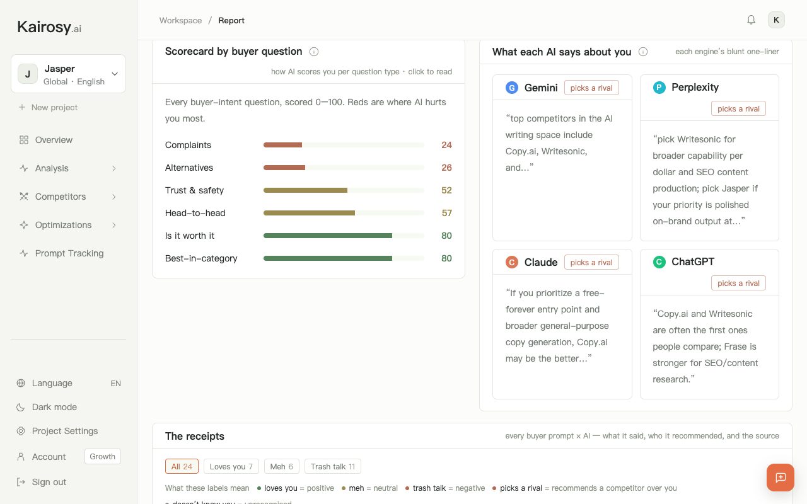
Task: Open Prompt Tracking page
Action: [x=68, y=253]
